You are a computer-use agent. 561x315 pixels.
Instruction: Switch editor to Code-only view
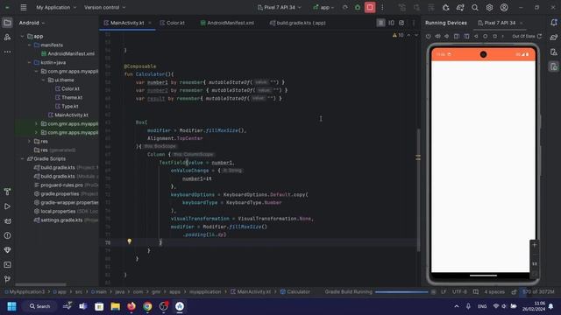click(x=380, y=23)
